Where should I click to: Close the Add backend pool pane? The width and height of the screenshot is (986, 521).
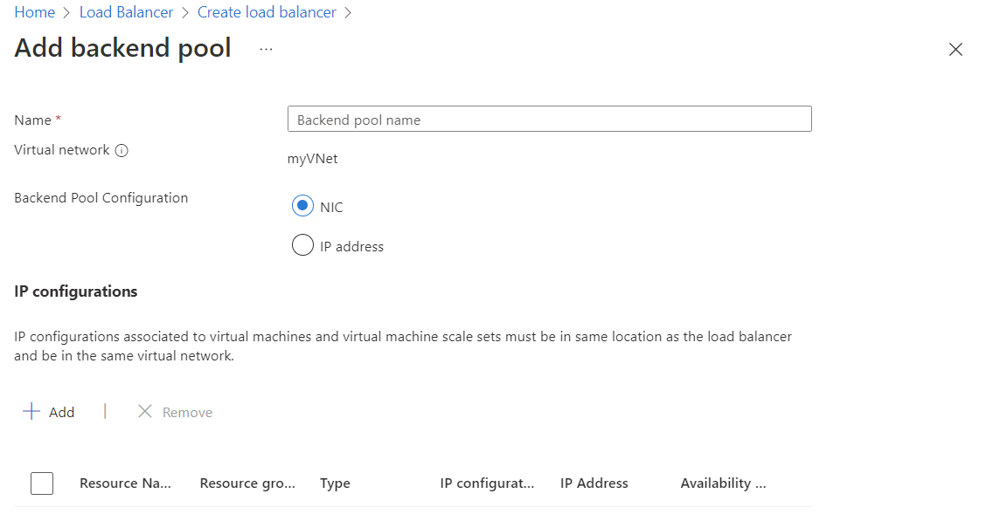click(x=955, y=50)
